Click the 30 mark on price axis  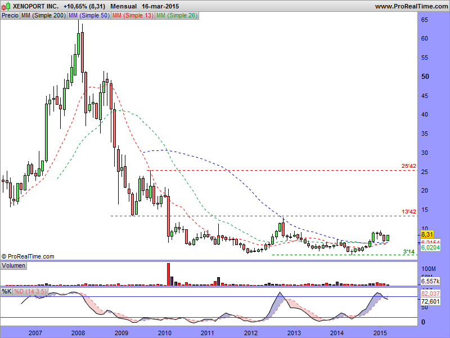tap(425, 153)
